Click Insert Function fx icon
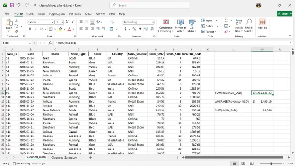Screen dimensions: 295x166 tap(50, 43)
